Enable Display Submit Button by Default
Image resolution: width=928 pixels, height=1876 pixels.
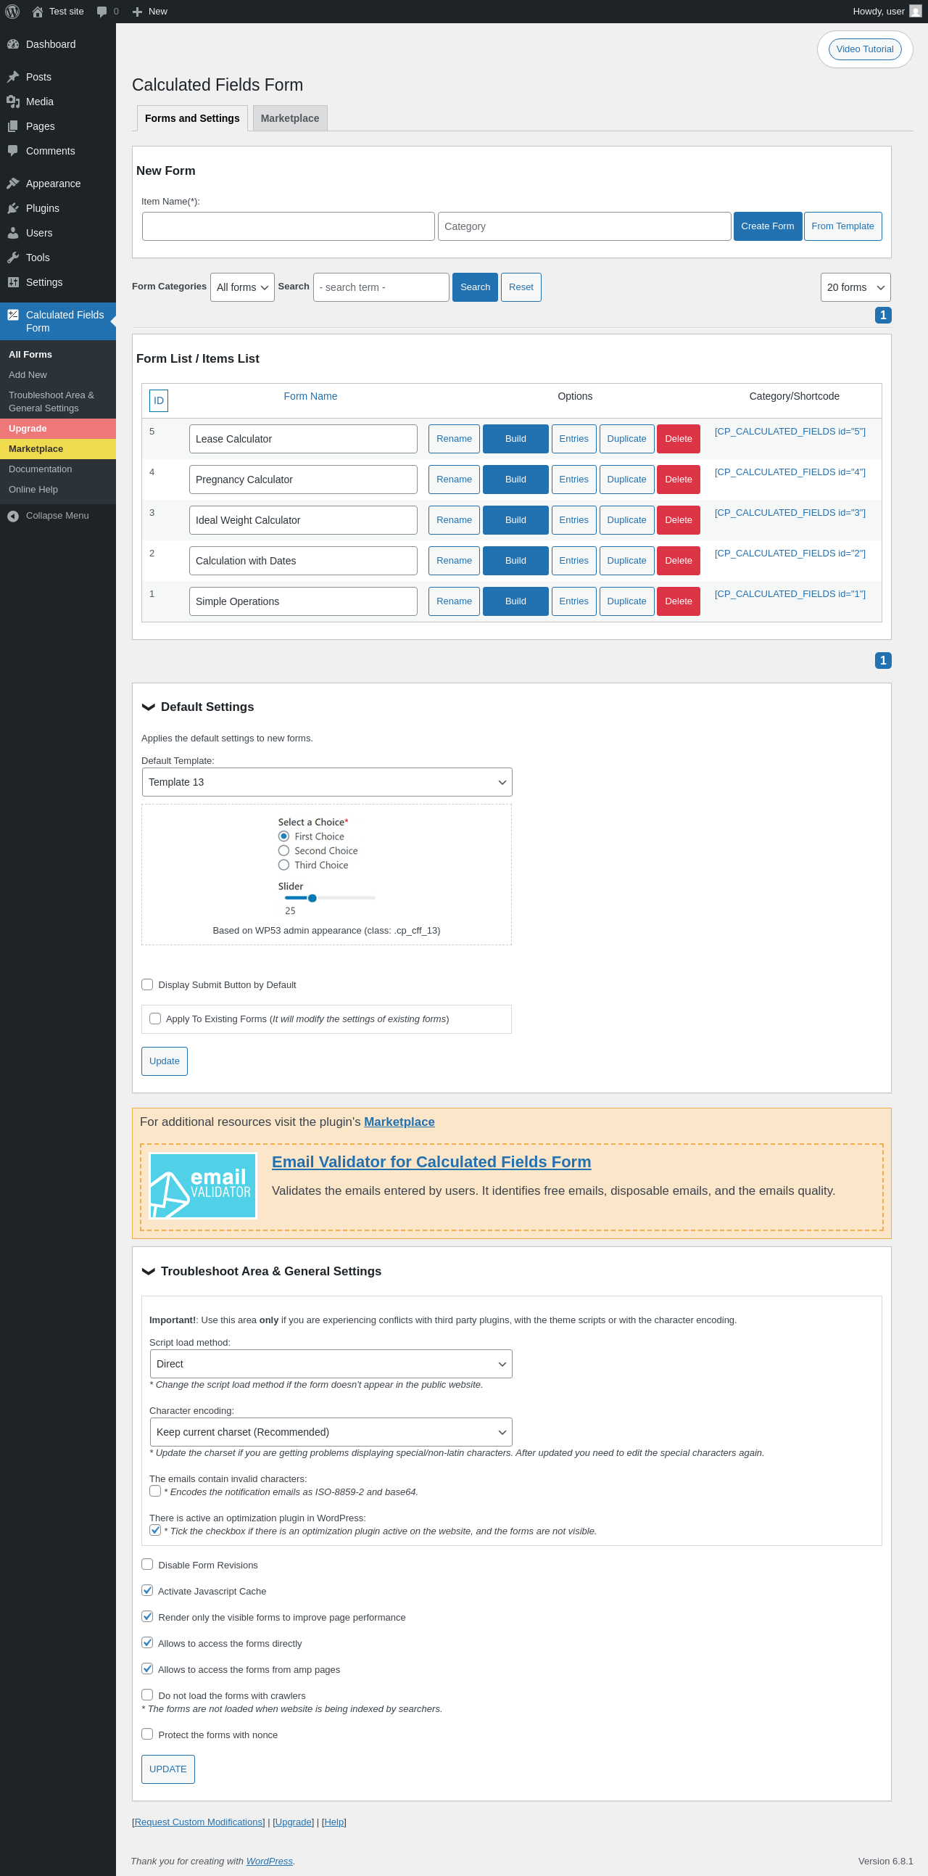click(x=147, y=984)
